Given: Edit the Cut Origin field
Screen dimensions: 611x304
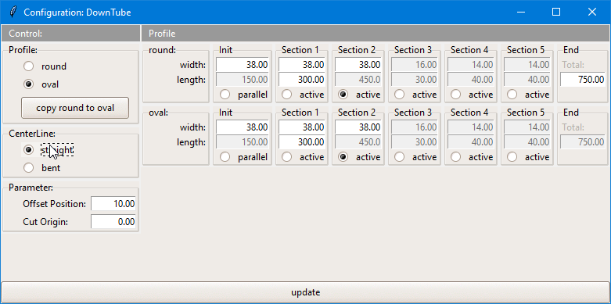Looking at the screenshot, I should point(113,222).
